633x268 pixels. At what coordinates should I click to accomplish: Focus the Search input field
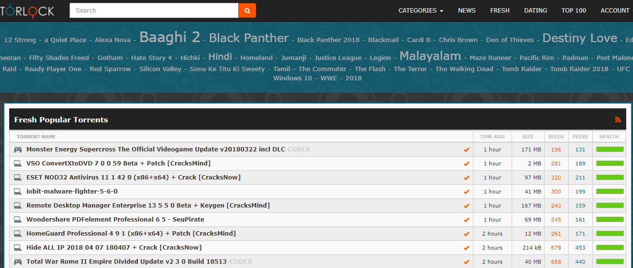154,10
